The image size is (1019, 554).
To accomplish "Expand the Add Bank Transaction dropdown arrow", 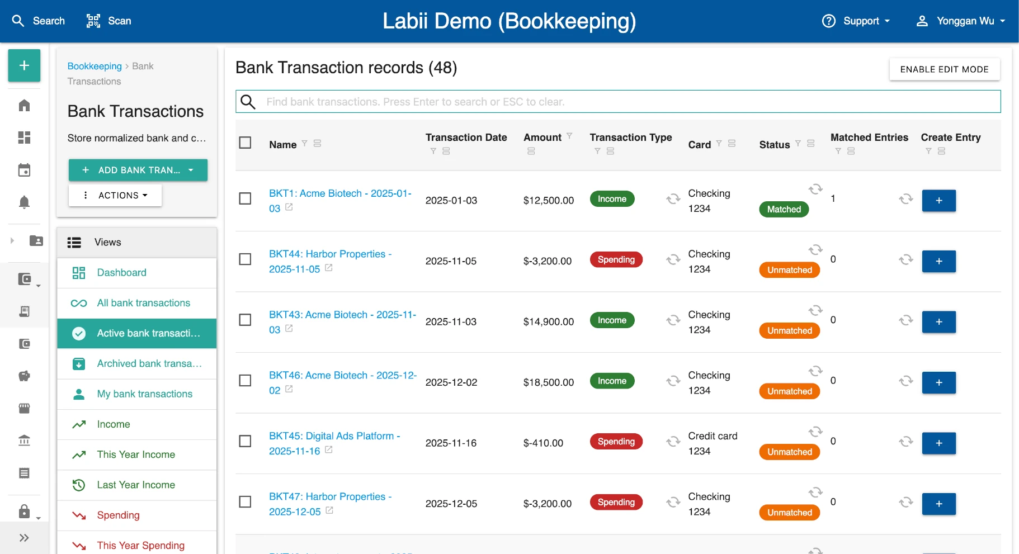I will click(x=191, y=170).
